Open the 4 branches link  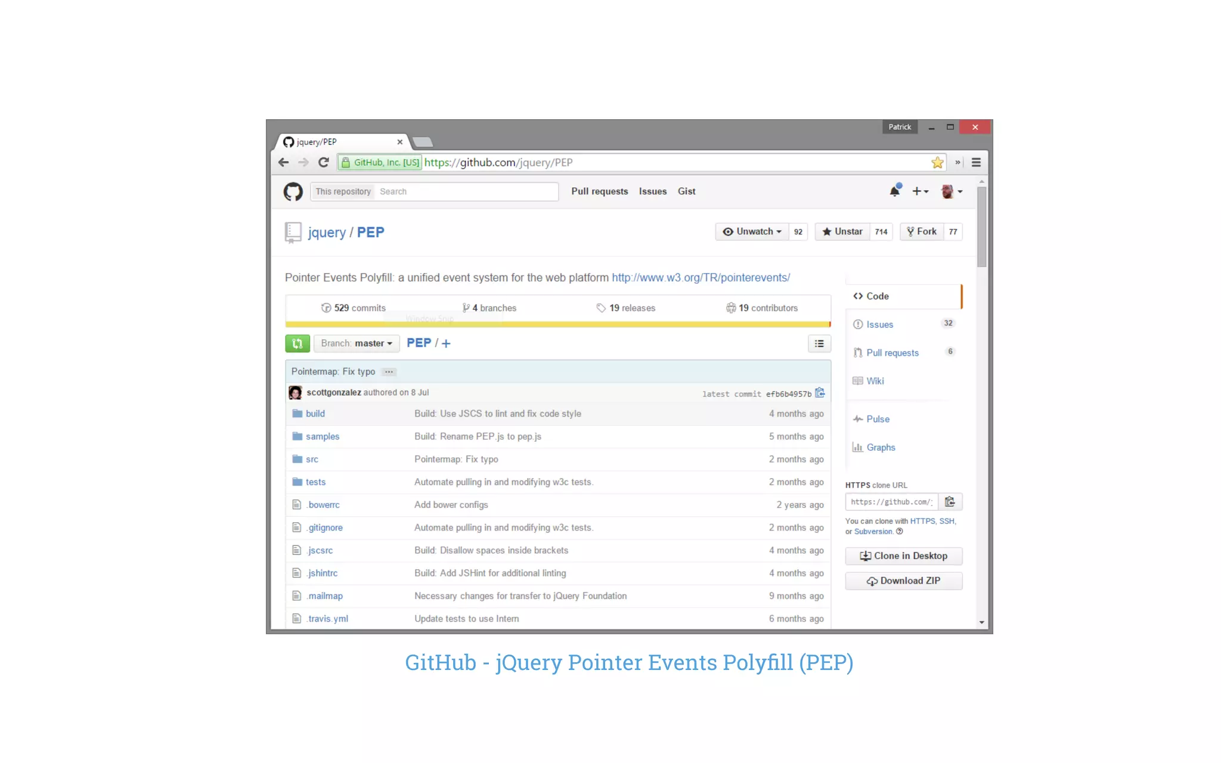coord(489,308)
